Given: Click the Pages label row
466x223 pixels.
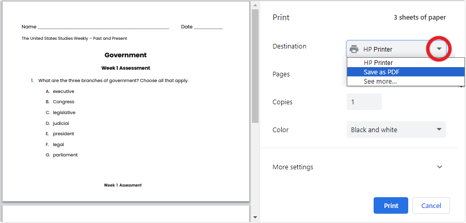Looking at the screenshot, I should (x=281, y=74).
